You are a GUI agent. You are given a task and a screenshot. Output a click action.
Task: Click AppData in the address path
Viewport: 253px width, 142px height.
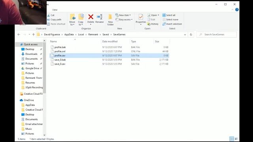pyautogui.click(x=69, y=34)
